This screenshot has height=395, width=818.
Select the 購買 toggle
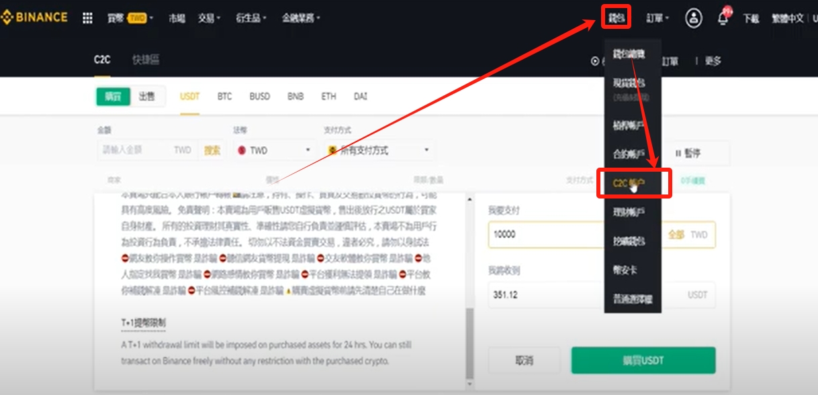113,97
